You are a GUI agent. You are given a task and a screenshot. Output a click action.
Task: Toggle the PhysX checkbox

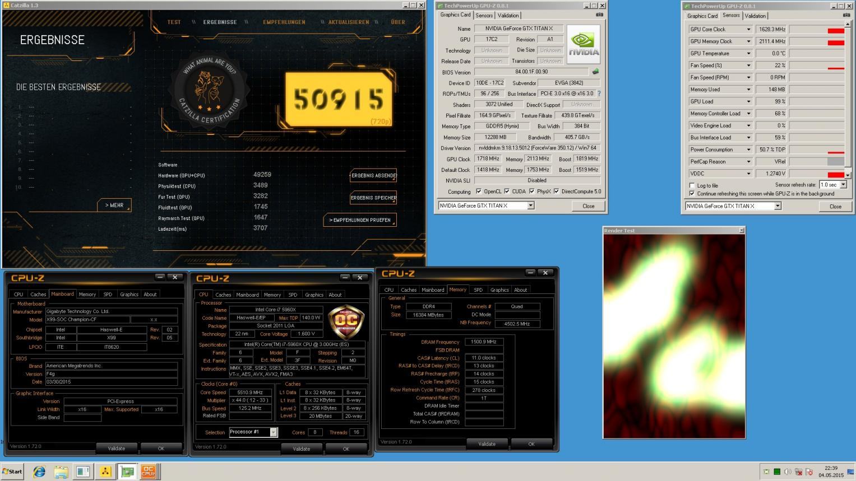click(531, 191)
